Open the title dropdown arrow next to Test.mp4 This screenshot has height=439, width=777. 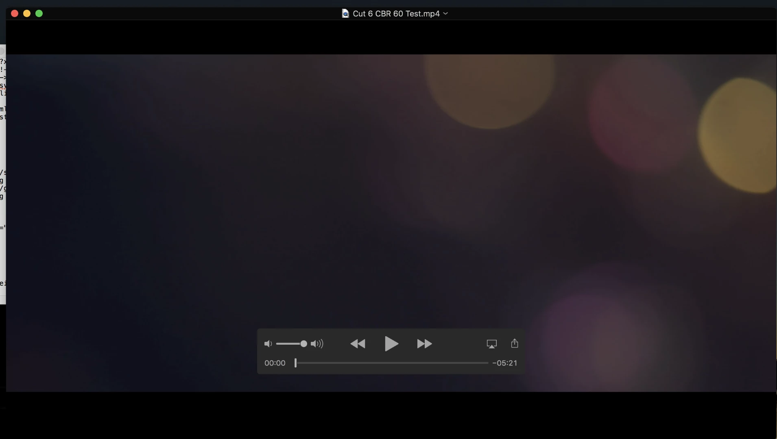pos(445,13)
